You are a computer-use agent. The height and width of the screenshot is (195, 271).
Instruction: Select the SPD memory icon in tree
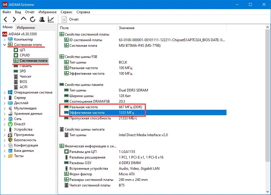[x=16, y=71]
